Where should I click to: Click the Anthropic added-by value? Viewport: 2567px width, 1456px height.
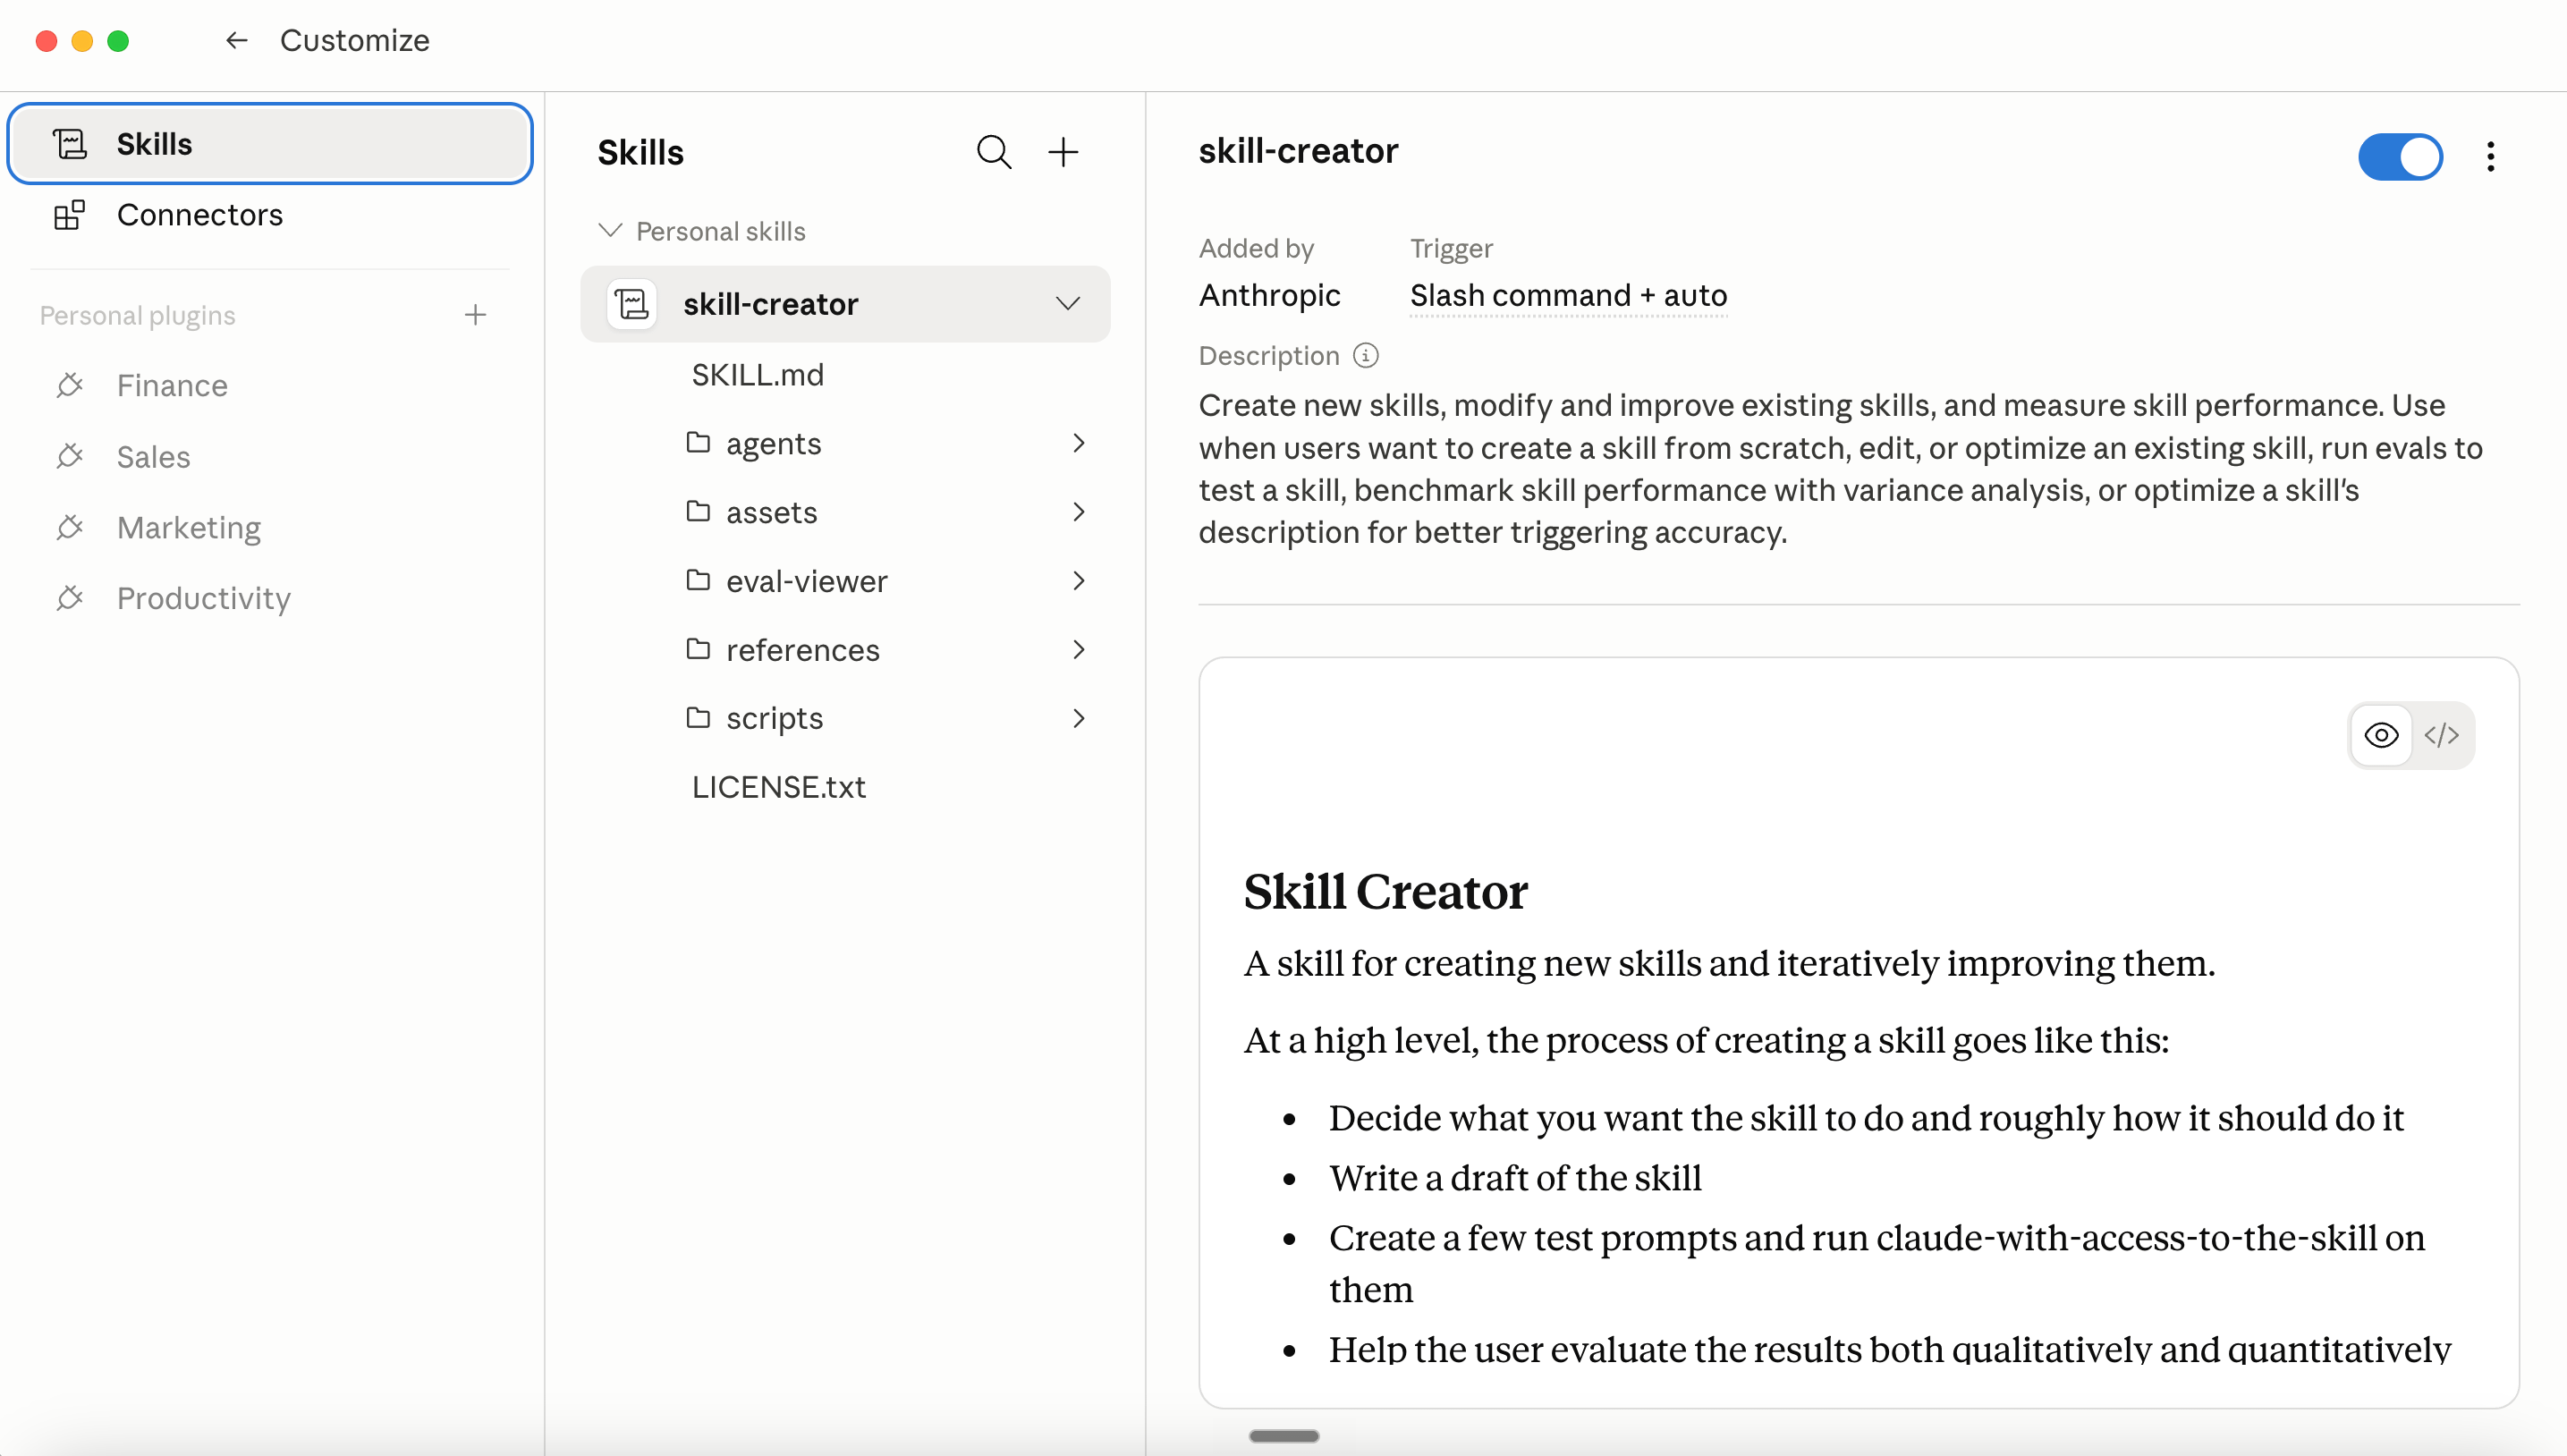(1269, 296)
